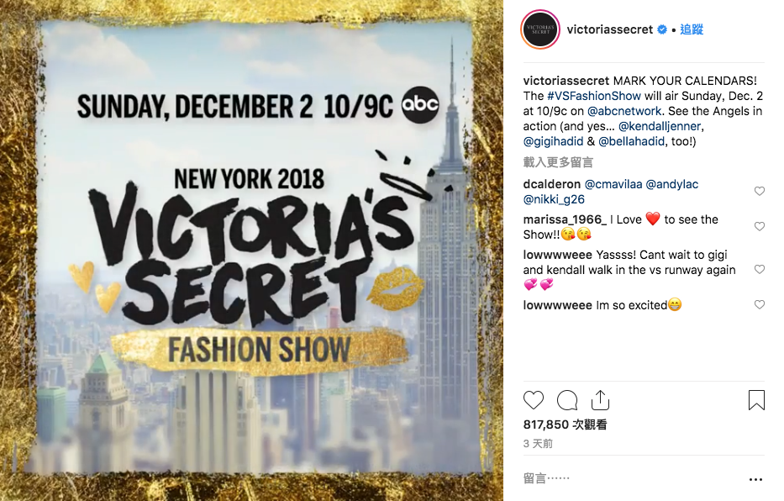Open the @kendalljenner profile link
Image resolution: width=784 pixels, height=501 pixels.
pyautogui.click(x=660, y=126)
